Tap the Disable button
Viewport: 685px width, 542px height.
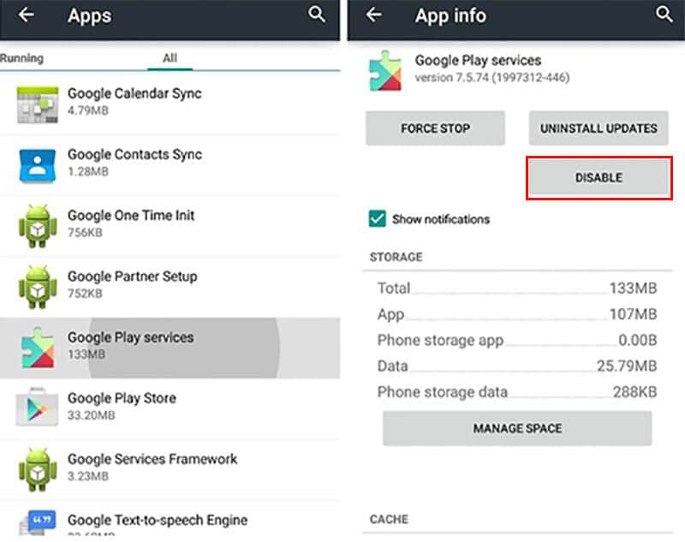599,177
